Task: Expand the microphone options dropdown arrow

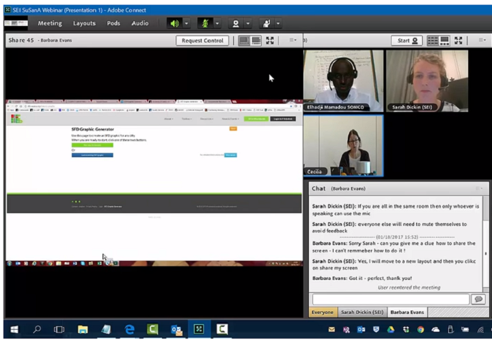Action: pyautogui.click(x=218, y=23)
